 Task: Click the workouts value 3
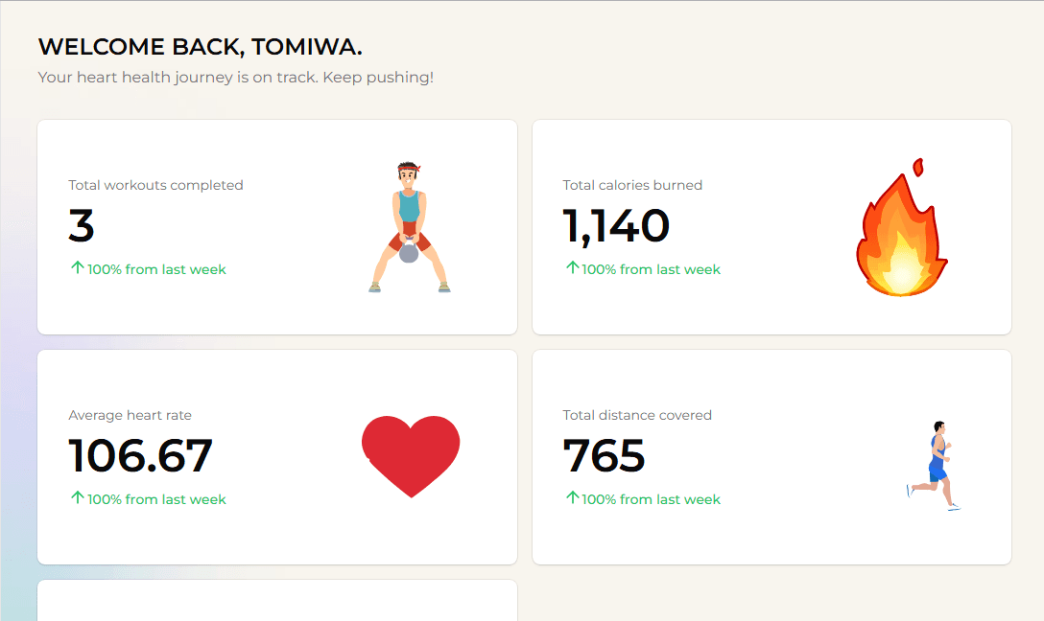[x=82, y=226]
